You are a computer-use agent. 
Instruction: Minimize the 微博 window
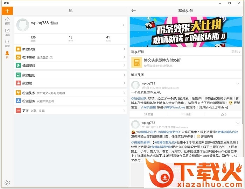coord(220,3)
